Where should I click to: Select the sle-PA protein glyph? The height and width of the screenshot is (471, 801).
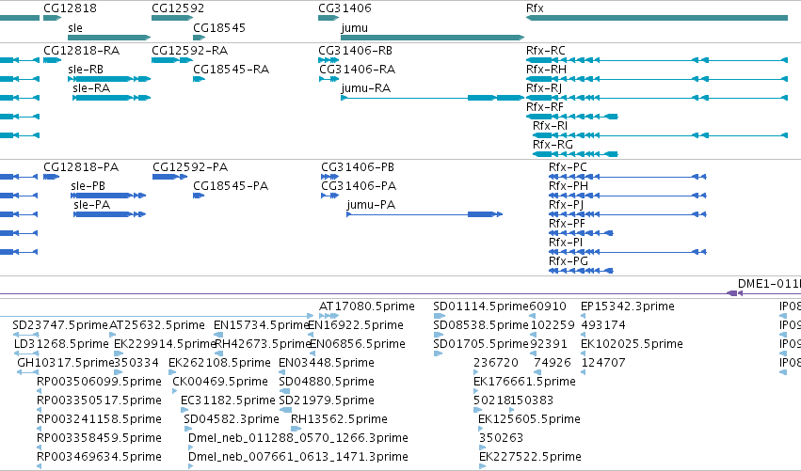tap(110, 214)
